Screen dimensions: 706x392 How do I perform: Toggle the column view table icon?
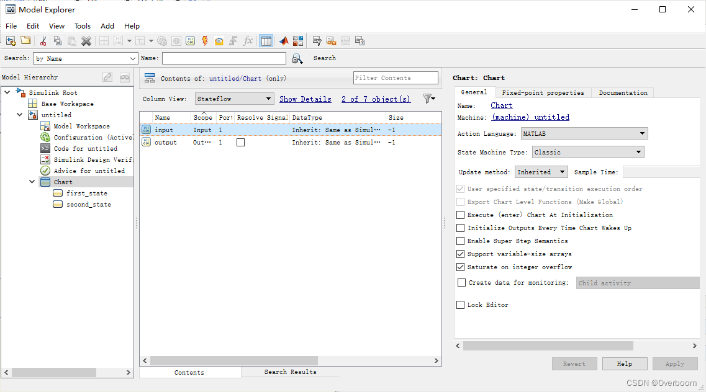tap(266, 41)
